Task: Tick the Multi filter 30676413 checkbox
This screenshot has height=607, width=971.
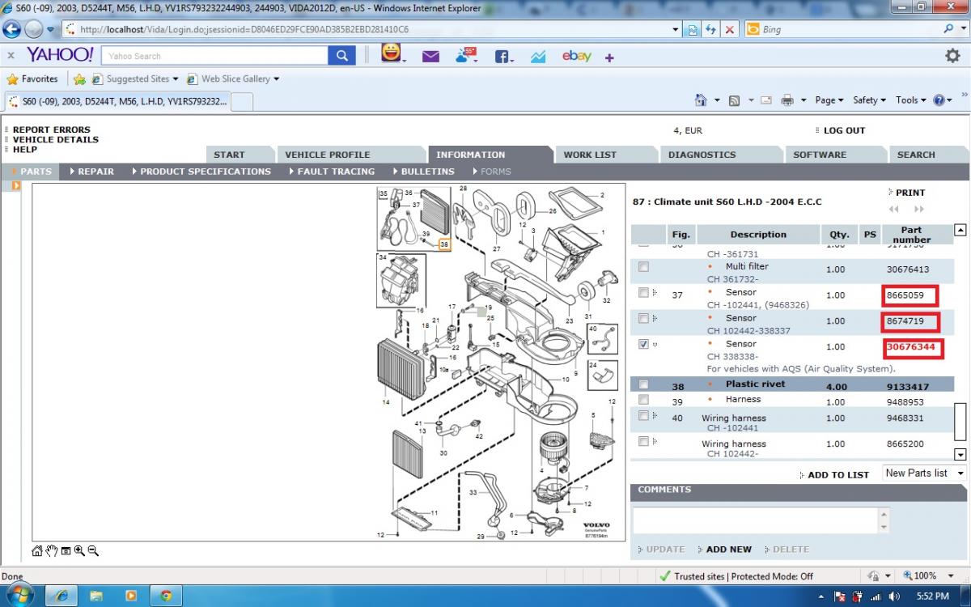Action: point(643,267)
